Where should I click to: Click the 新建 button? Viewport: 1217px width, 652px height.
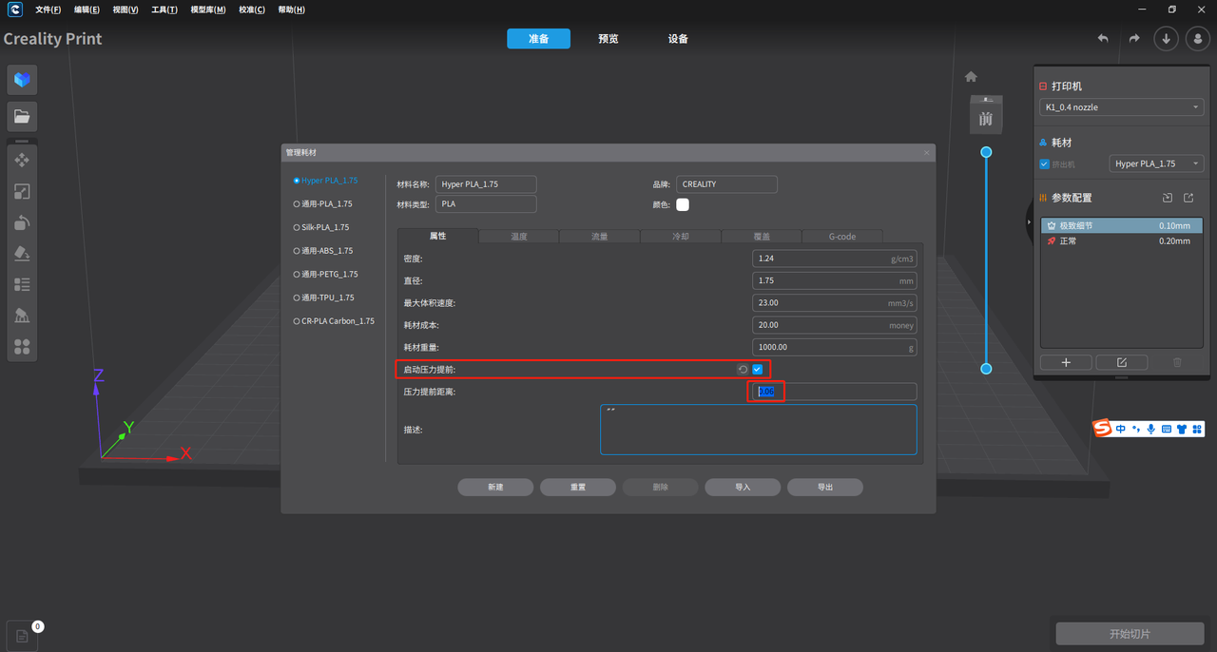click(x=495, y=487)
